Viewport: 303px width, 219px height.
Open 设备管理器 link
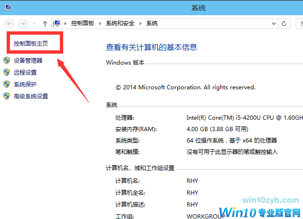(28, 60)
